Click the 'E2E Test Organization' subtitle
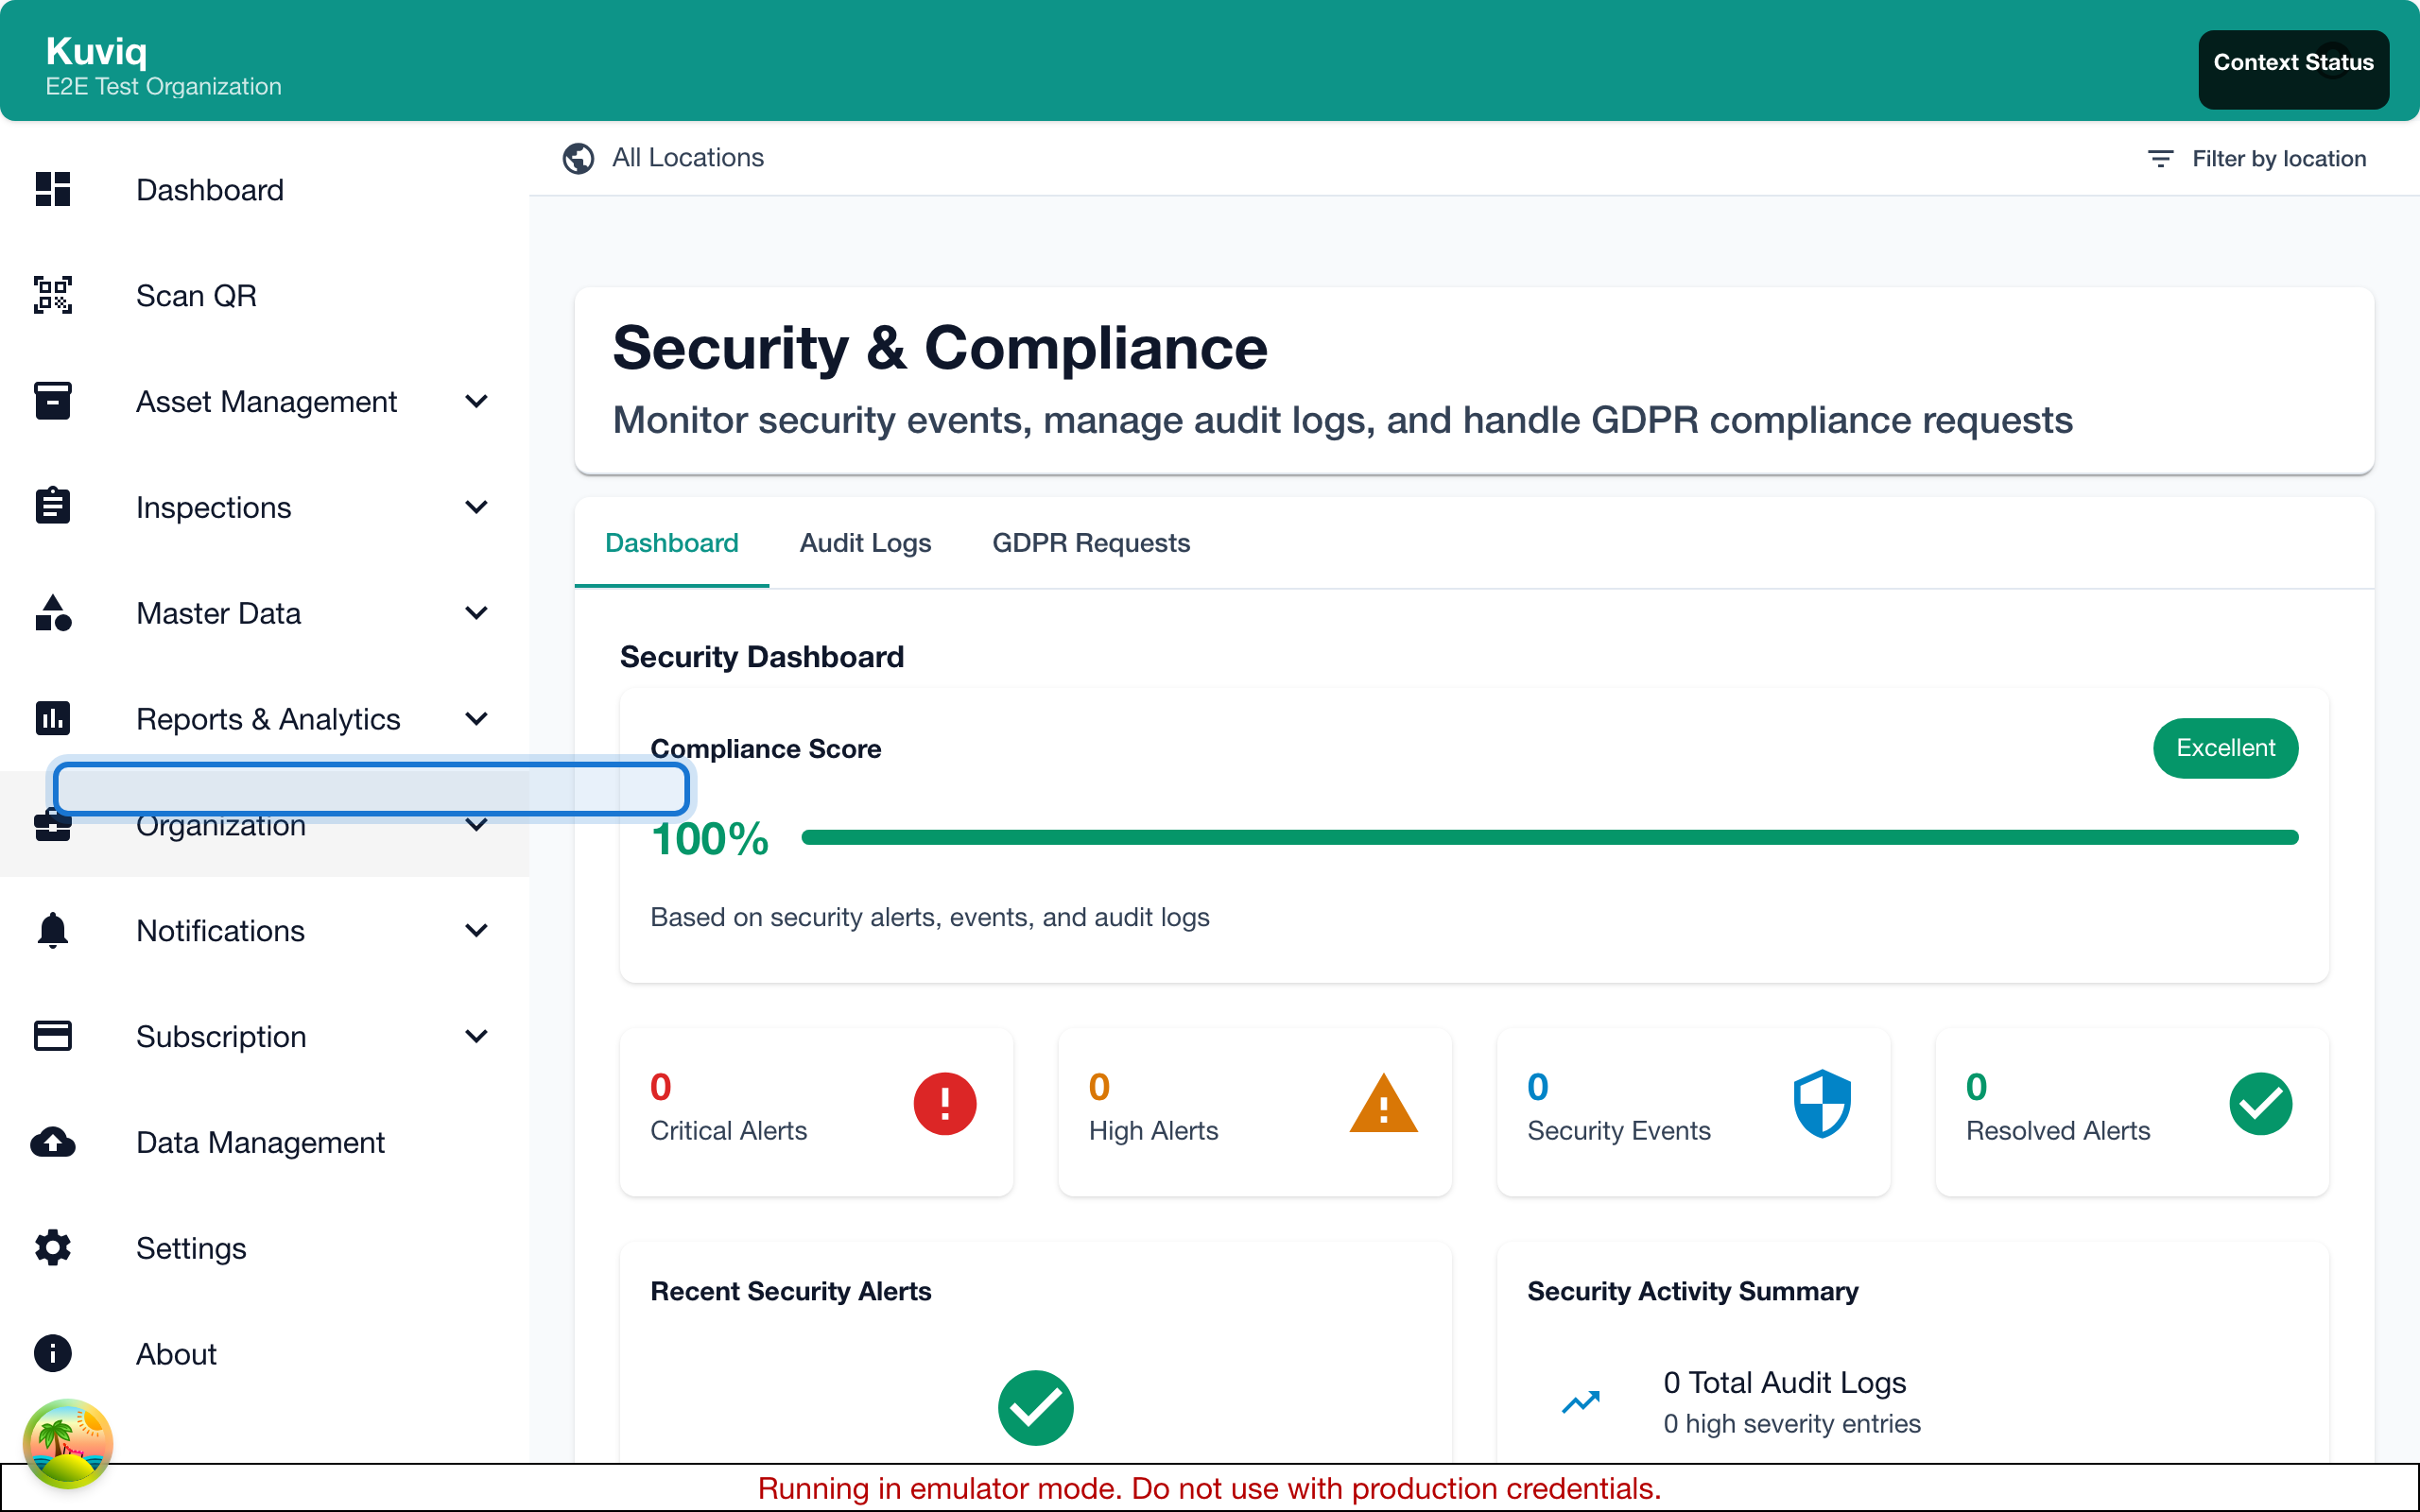 pyautogui.click(x=163, y=86)
